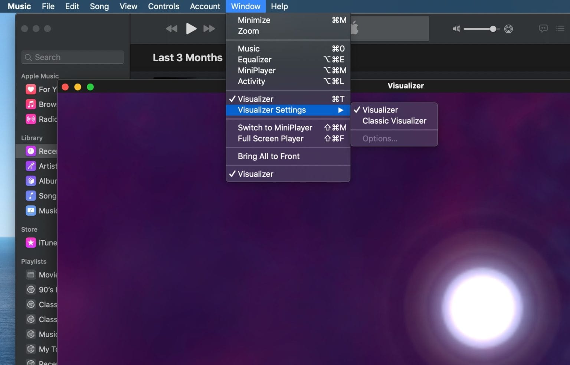Show the Lyrics panel
The height and width of the screenshot is (365, 570).
(x=543, y=28)
